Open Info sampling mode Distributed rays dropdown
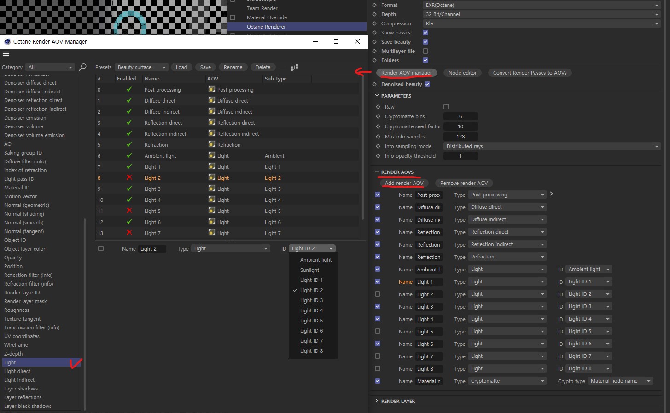This screenshot has height=413, width=670. click(552, 146)
